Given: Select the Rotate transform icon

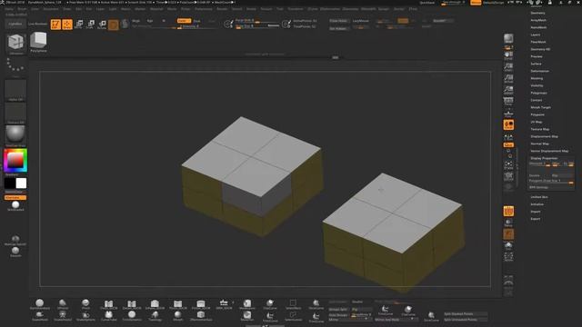Looking at the screenshot, I should click(x=102, y=25).
